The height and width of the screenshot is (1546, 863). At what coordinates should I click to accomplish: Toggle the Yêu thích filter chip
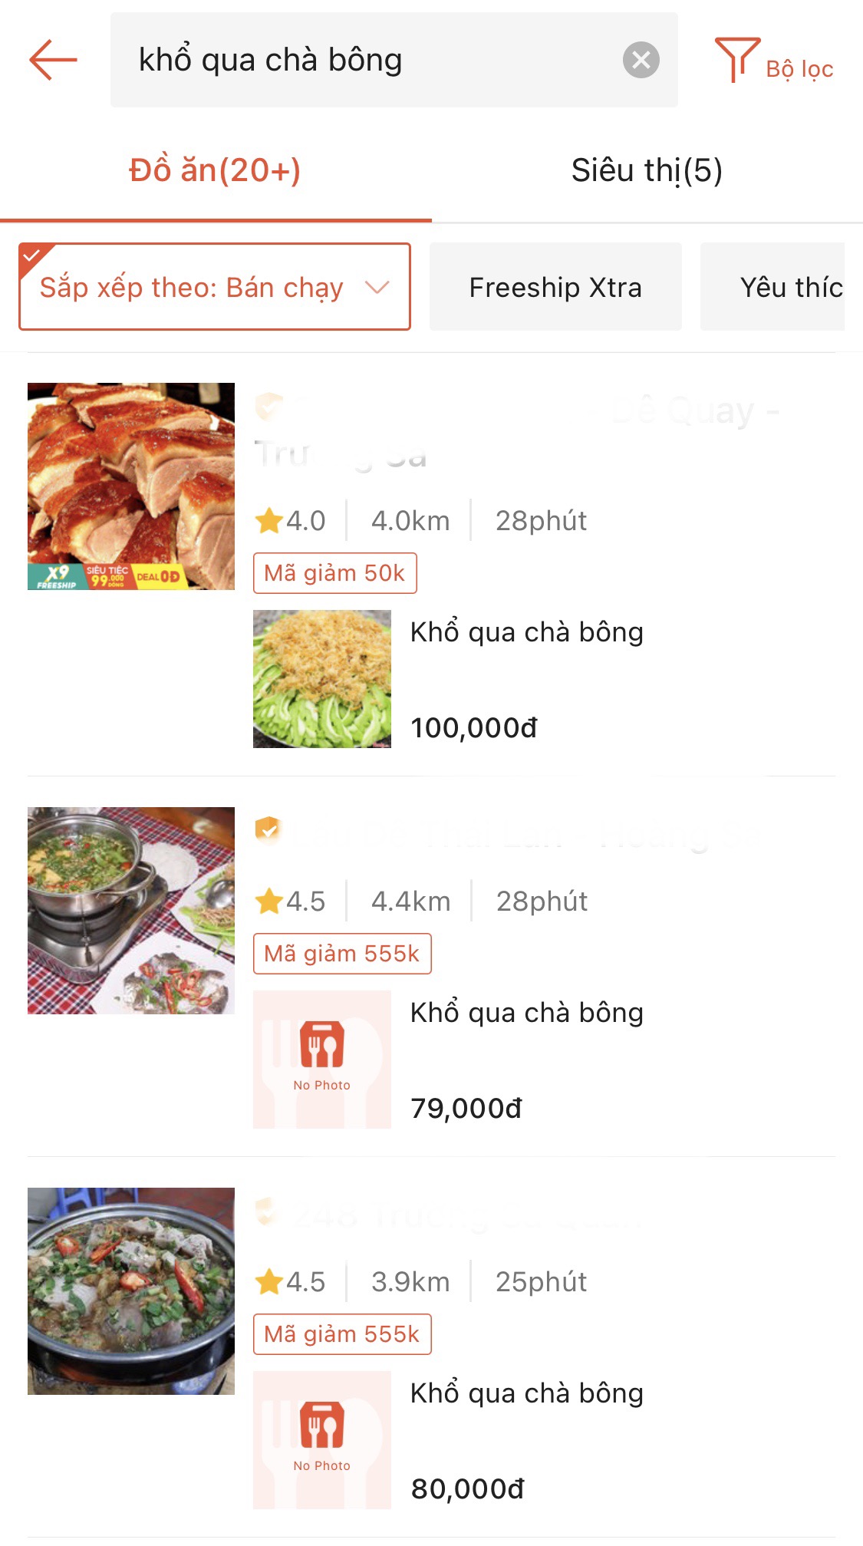(x=775, y=287)
